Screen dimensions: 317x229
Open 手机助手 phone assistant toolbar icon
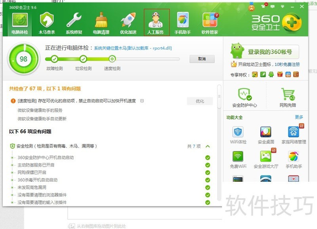pos(183,23)
